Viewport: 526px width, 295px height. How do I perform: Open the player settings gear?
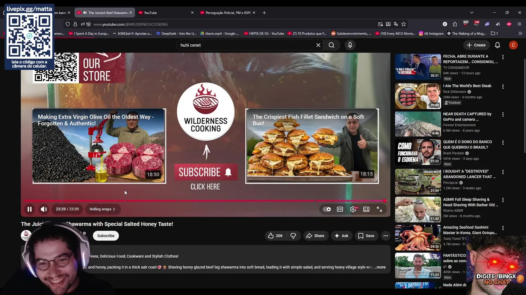[x=353, y=209]
